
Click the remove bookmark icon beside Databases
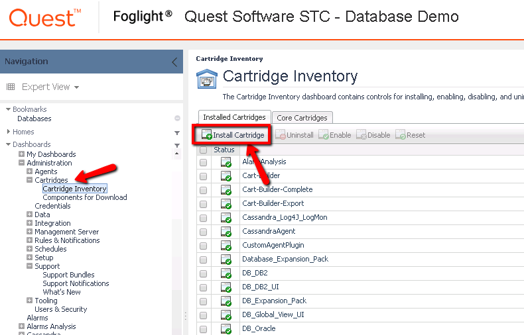[178, 118]
